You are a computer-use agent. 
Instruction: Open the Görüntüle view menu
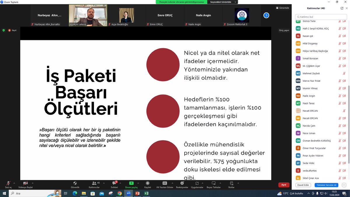point(282,8)
